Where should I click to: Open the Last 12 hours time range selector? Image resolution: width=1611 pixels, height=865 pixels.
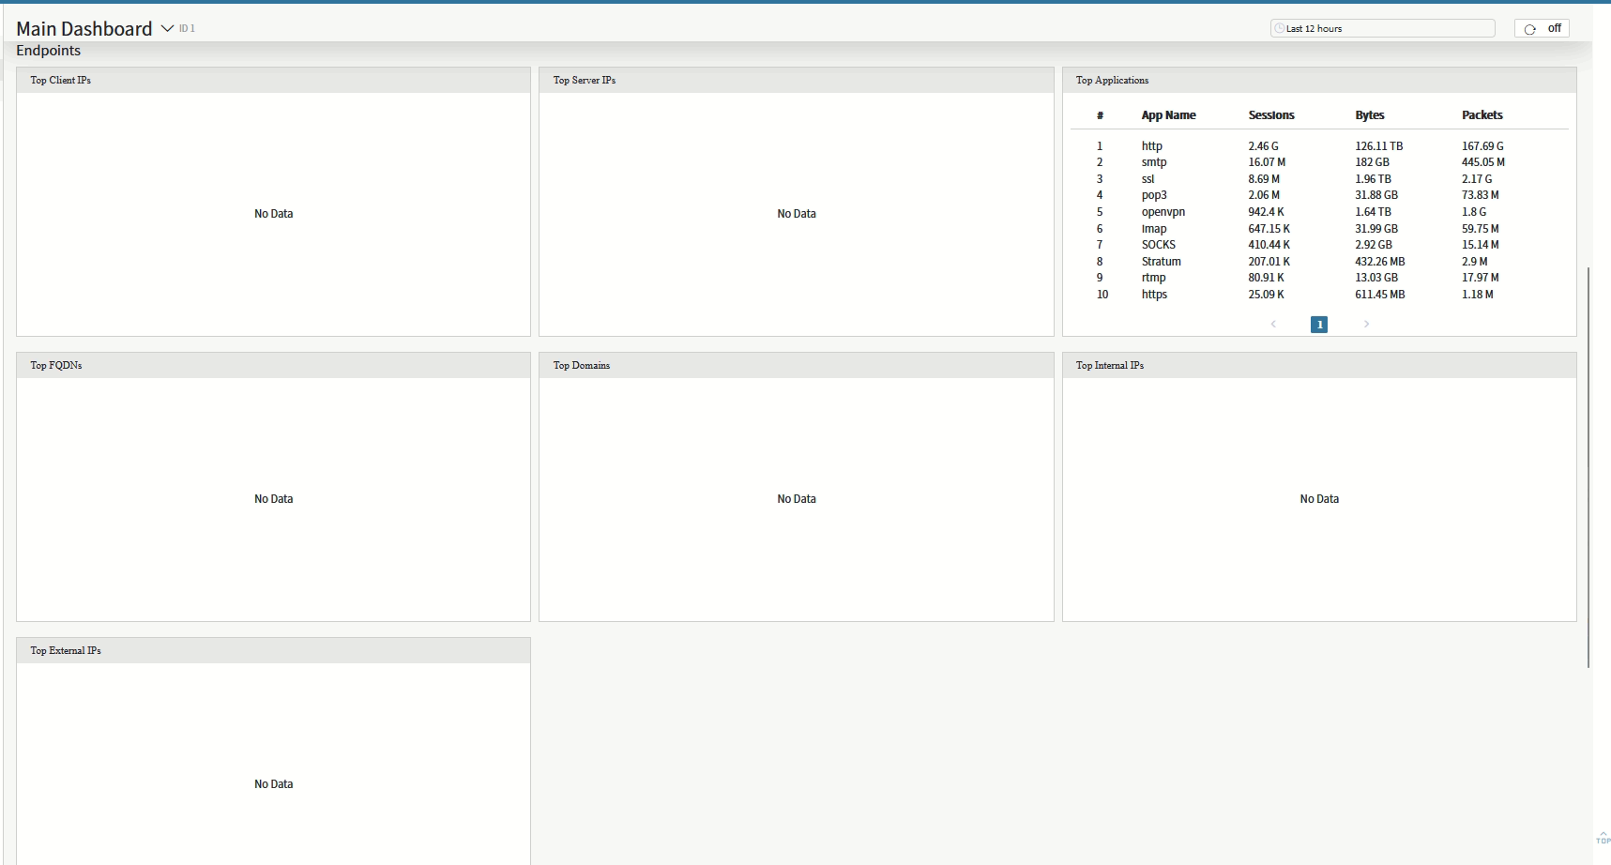(1381, 29)
